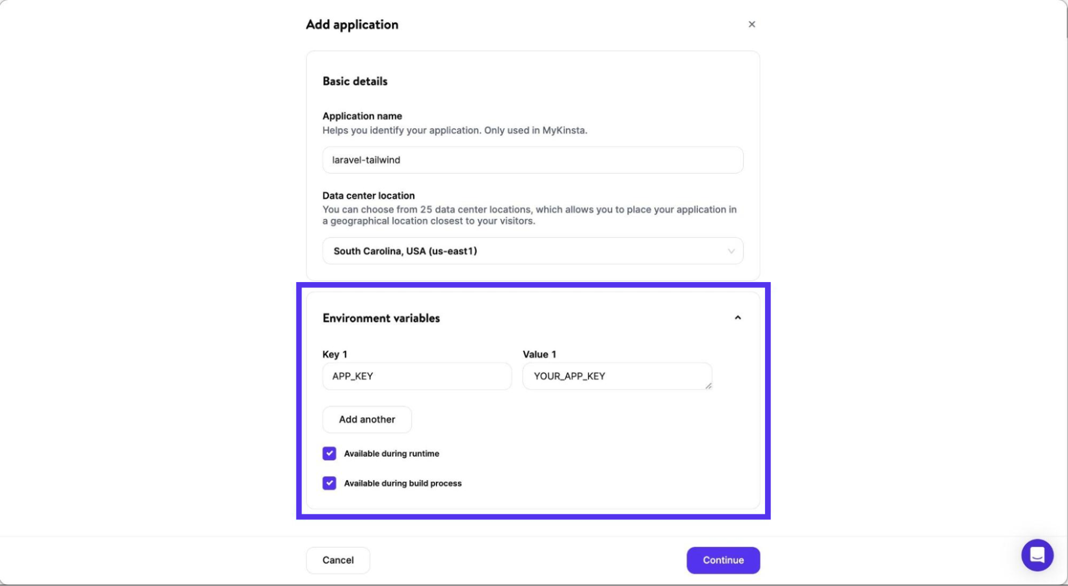Click the Environment variables section header
The image size is (1068, 586).
click(381, 317)
